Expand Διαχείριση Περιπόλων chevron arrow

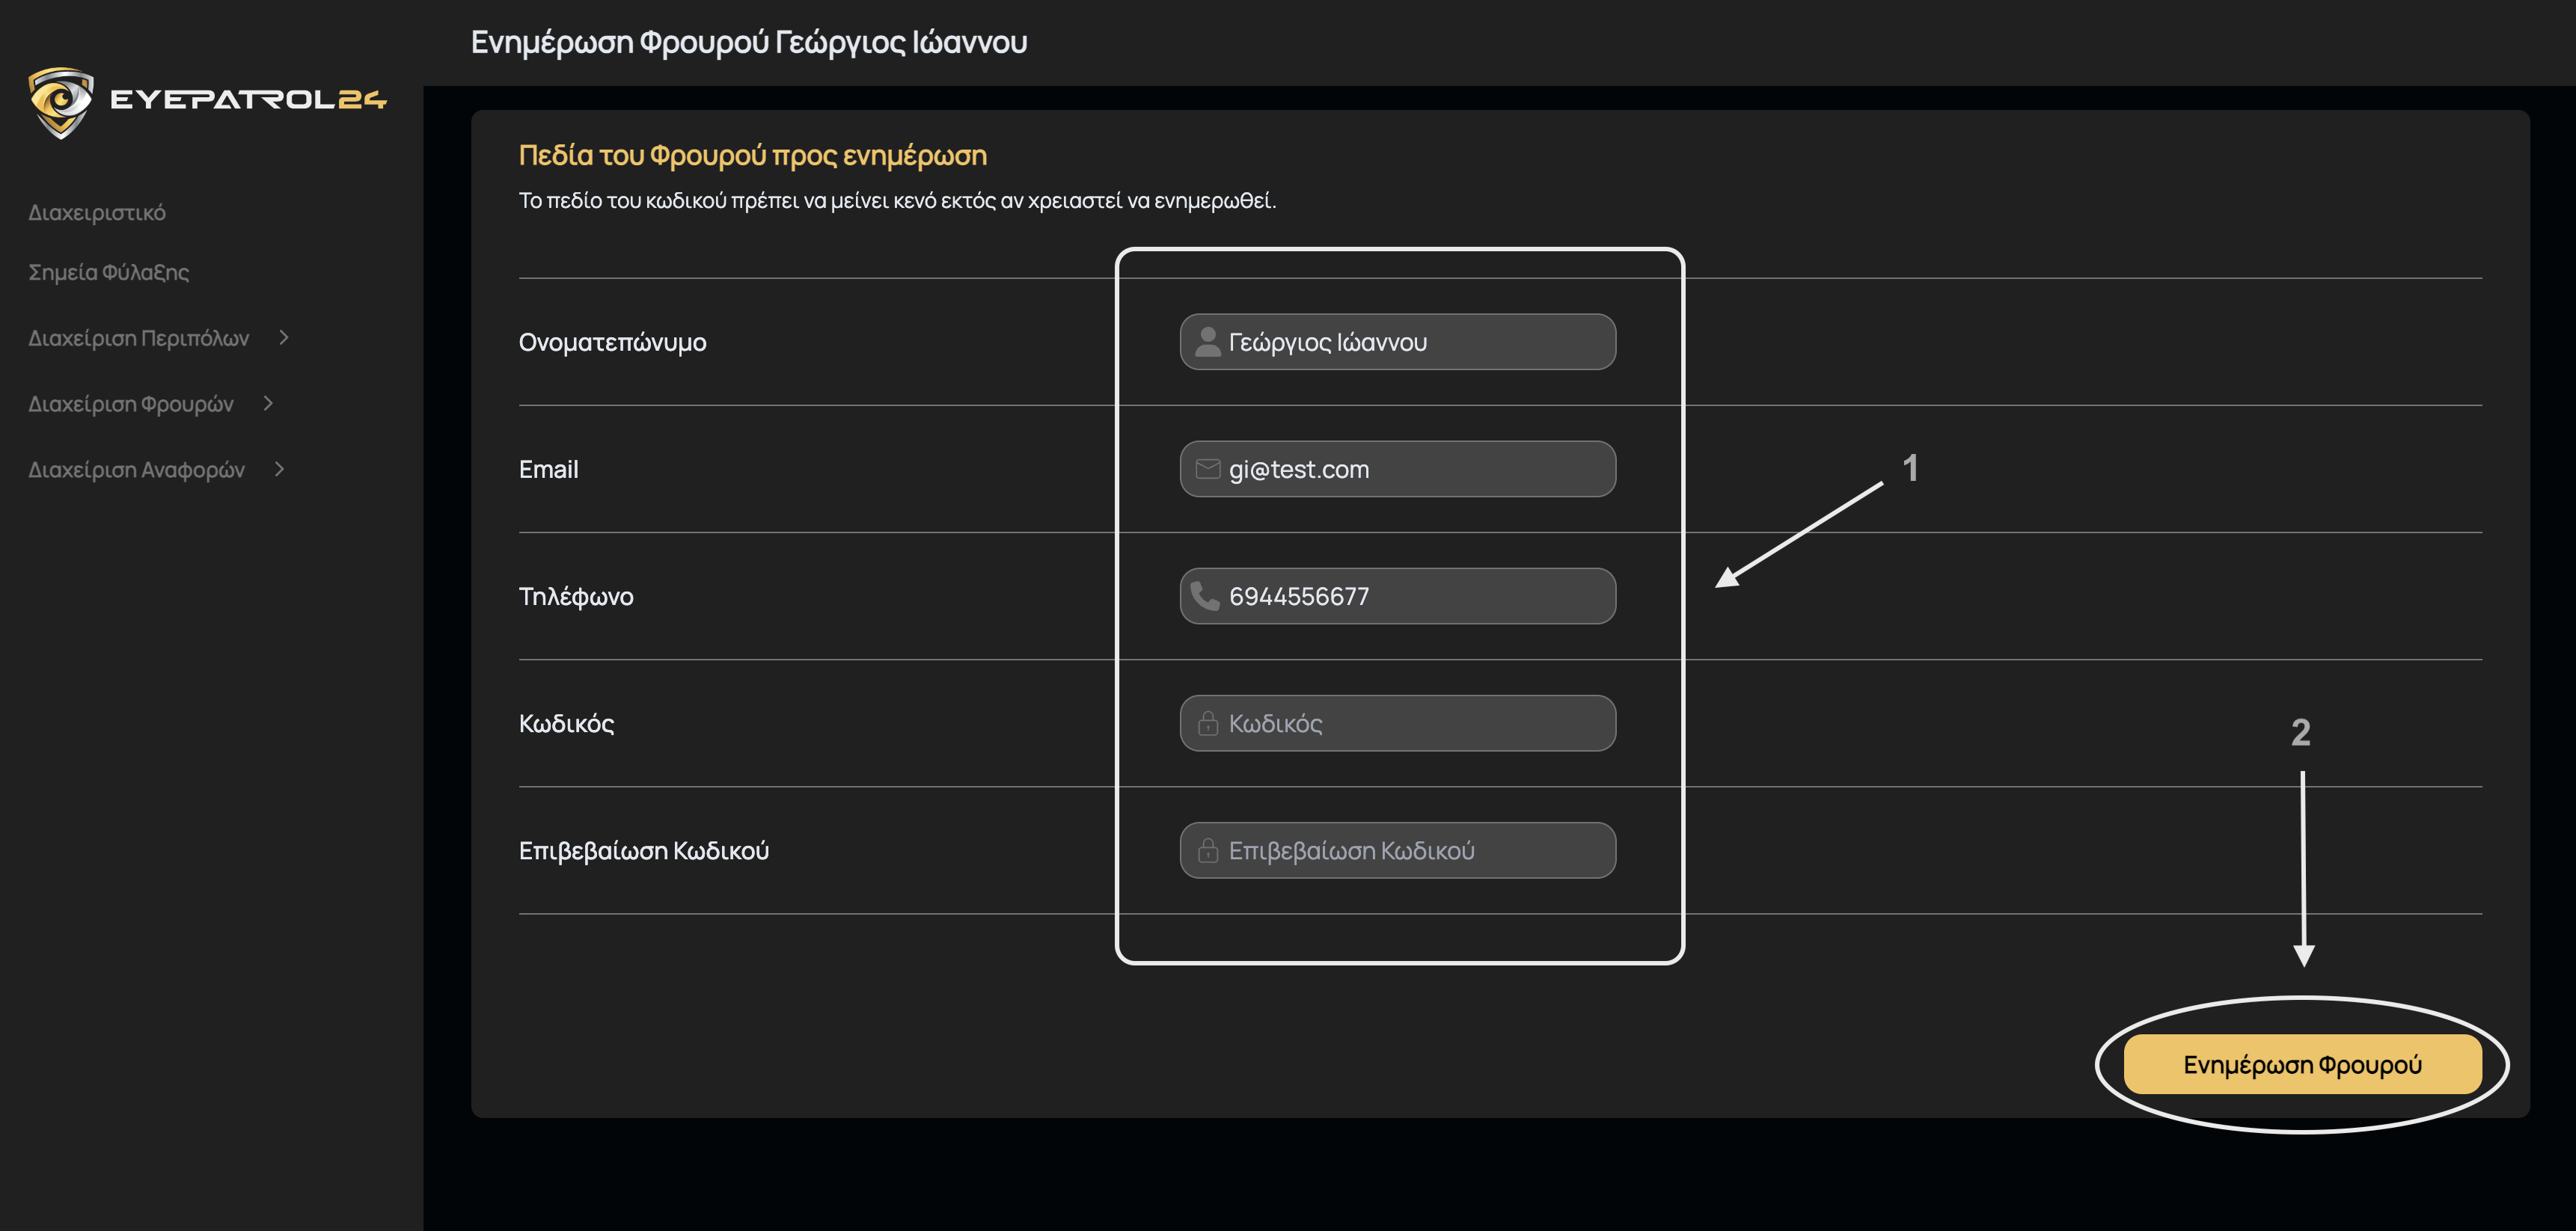(284, 338)
